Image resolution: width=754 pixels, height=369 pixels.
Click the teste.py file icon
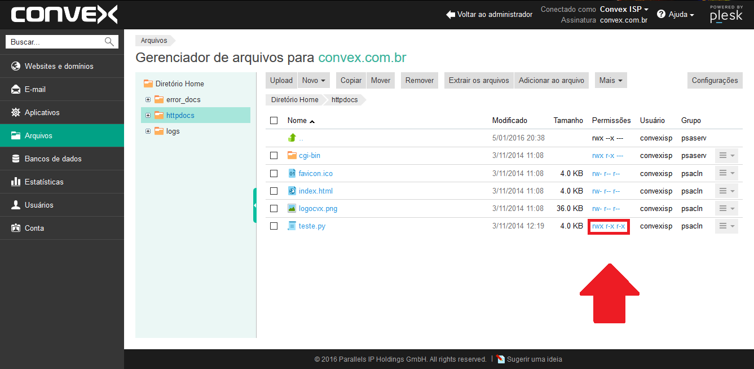pyautogui.click(x=292, y=226)
